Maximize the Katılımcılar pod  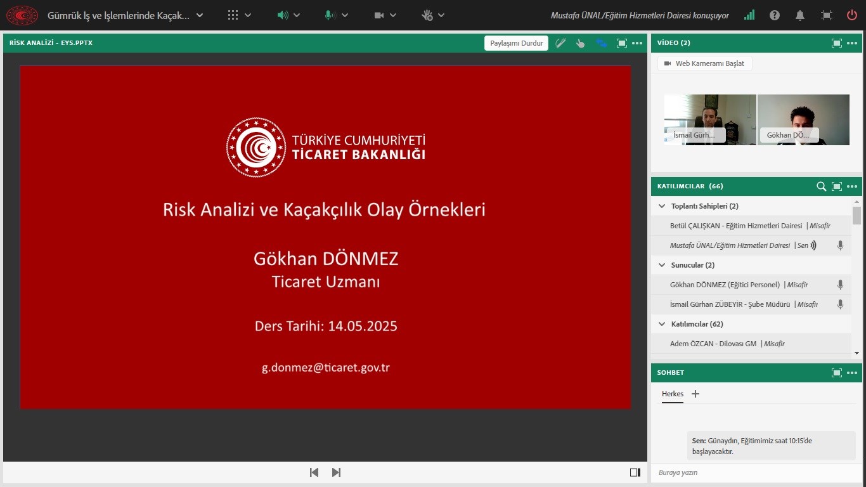click(837, 186)
